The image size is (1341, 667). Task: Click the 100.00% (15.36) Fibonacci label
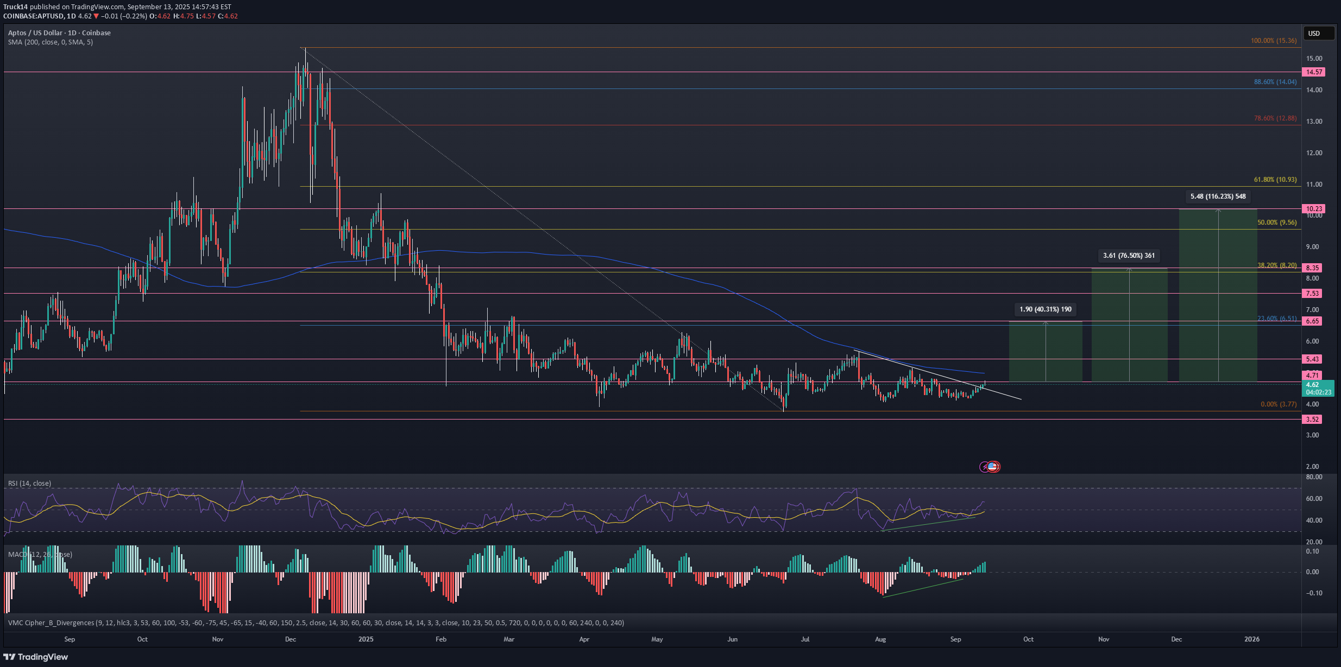[1274, 41]
